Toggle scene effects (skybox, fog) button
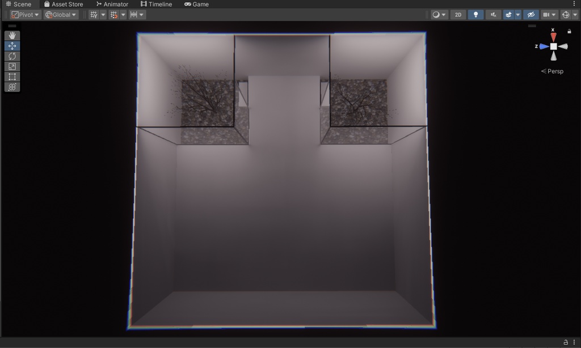The image size is (581, 348). tap(508, 15)
